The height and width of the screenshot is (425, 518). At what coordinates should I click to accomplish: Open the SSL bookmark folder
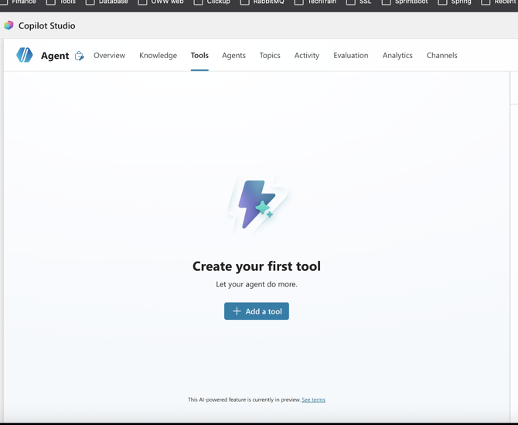click(358, 2)
